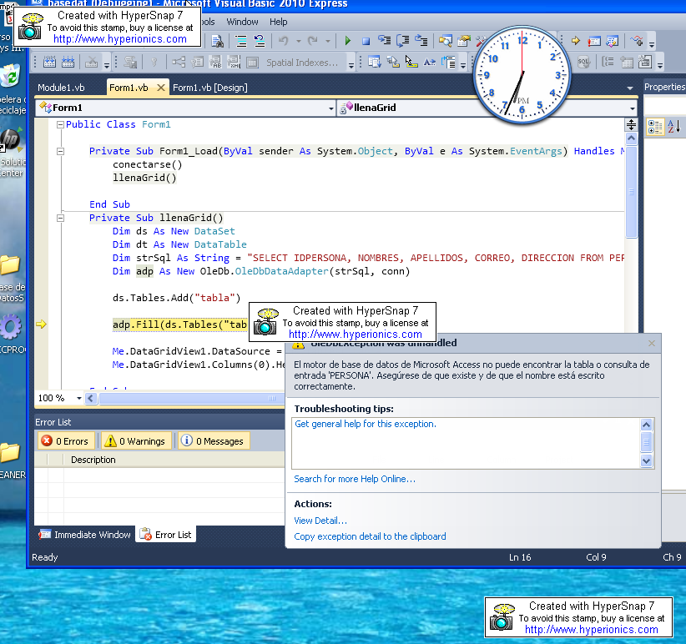The image size is (686, 644).
Task: Click the green Continue debugging arrow
Action: coord(348,41)
